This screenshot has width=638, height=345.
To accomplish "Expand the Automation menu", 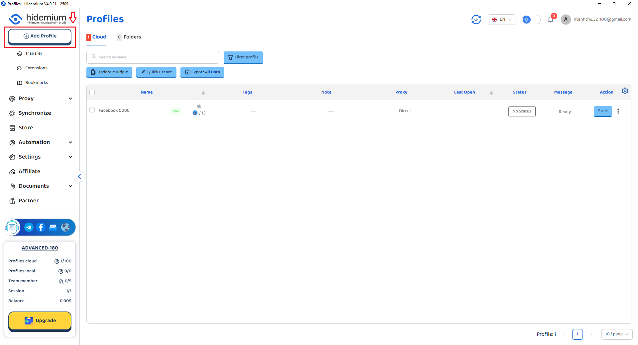I will (41, 142).
